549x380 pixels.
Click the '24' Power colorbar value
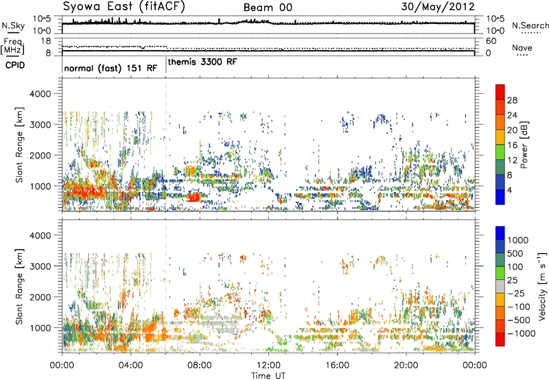(x=512, y=115)
